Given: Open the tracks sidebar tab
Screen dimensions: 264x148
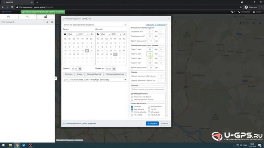Looking at the screenshot, I should pos(27,16).
